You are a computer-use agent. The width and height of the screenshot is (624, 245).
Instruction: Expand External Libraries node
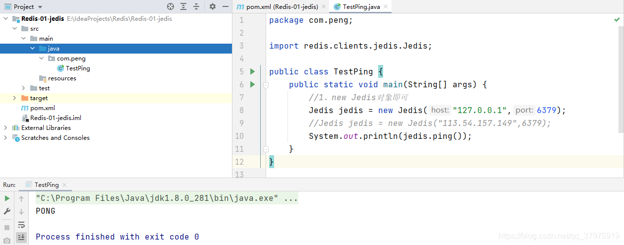tap(5, 128)
